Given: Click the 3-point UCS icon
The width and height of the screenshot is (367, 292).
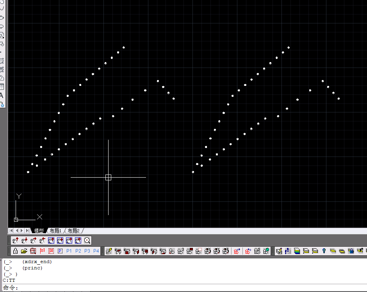Looking at the screenshot, I should [x=181, y=251].
